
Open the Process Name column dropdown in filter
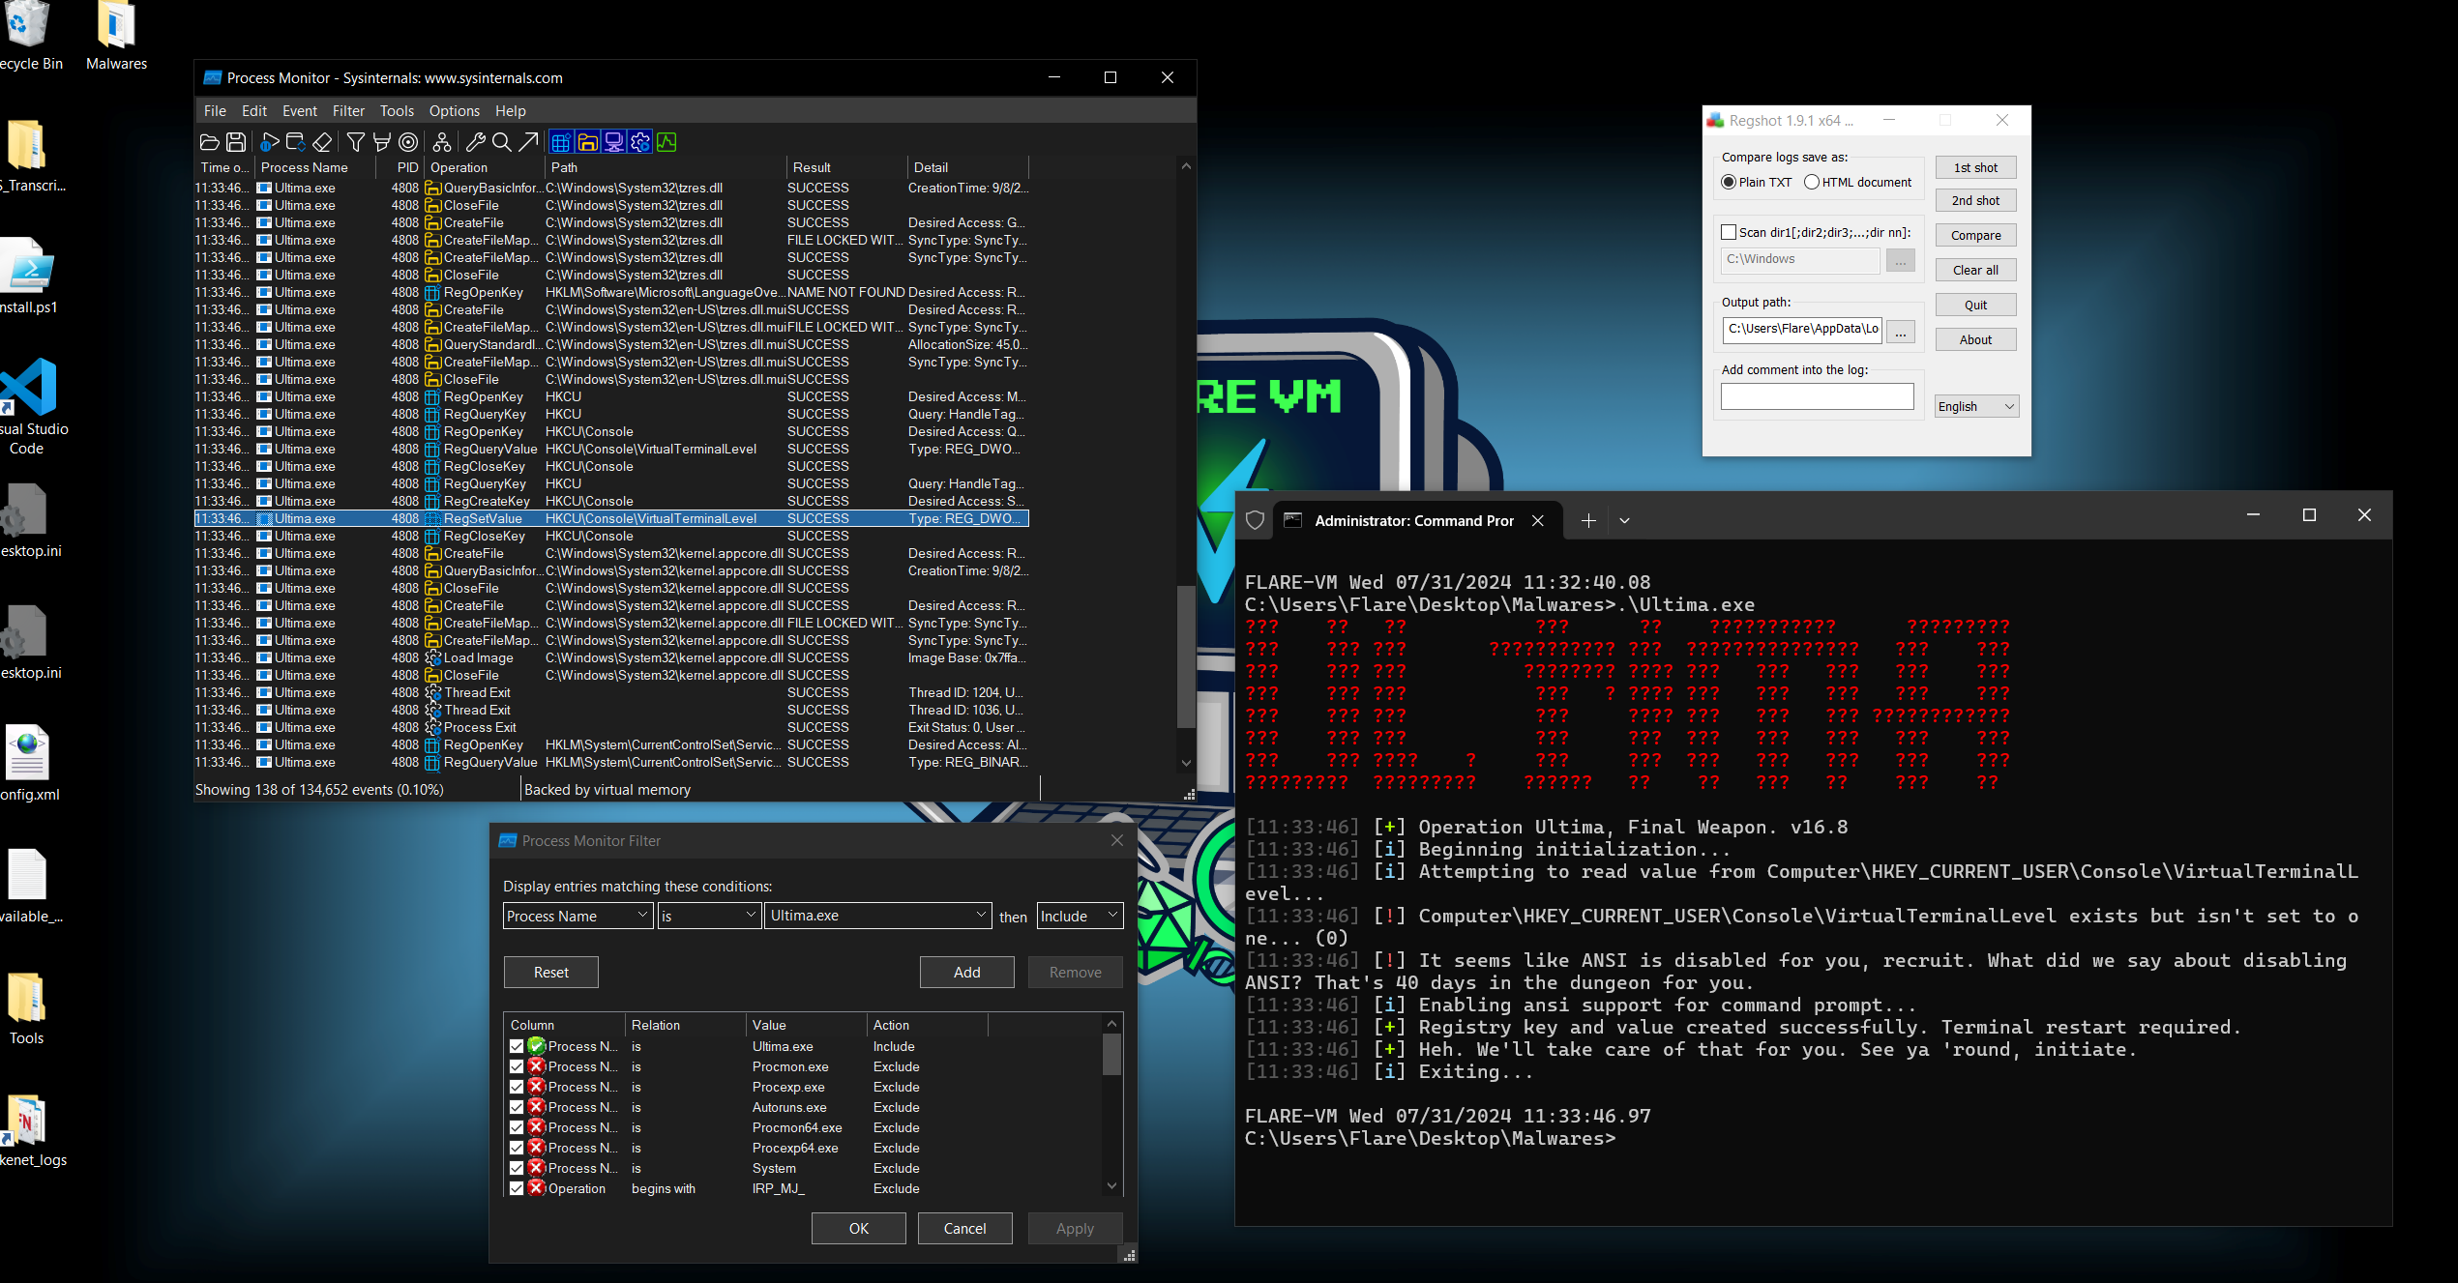pos(578,916)
